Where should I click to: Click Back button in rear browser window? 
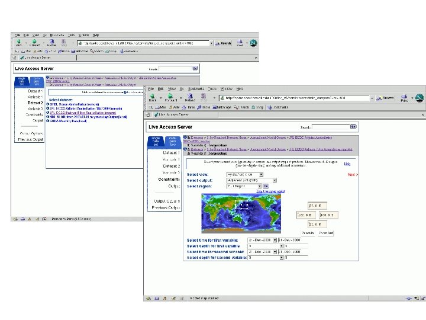pyautogui.click(x=19, y=43)
